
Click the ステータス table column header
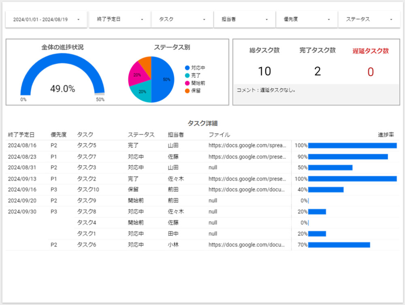(x=141, y=135)
